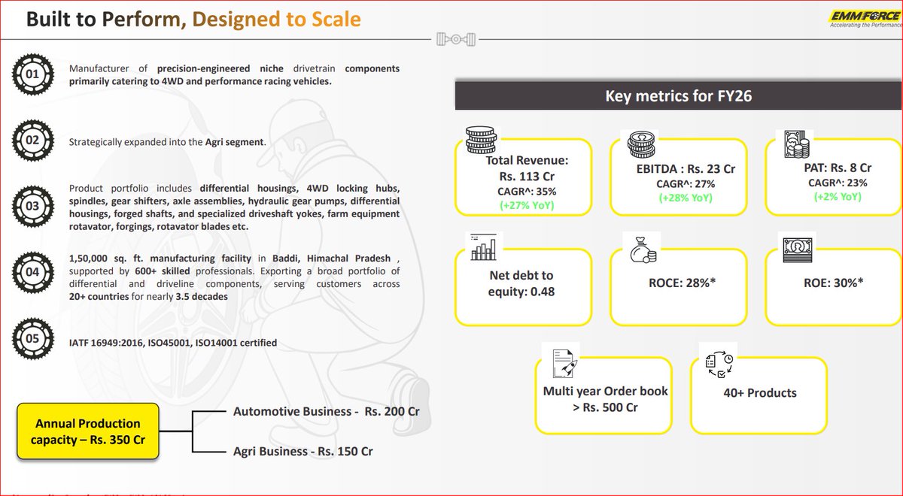
Task: Click the text 'Baddi, Himachal Pradesh'
Action: click(x=330, y=259)
